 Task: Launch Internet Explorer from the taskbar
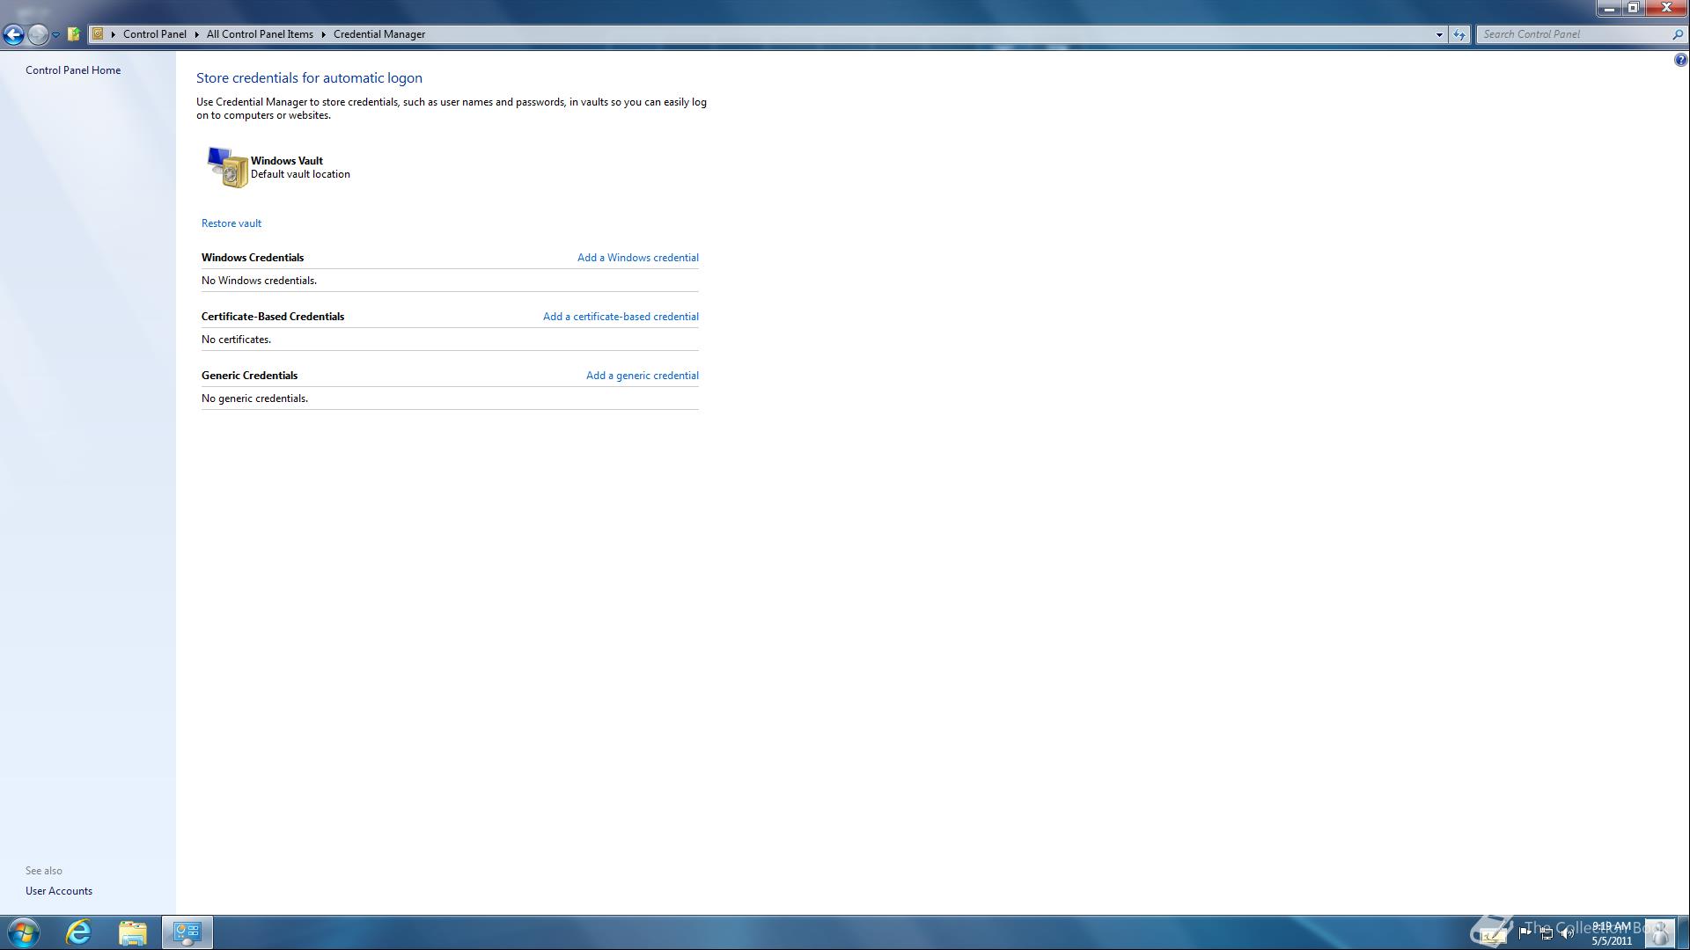78,932
